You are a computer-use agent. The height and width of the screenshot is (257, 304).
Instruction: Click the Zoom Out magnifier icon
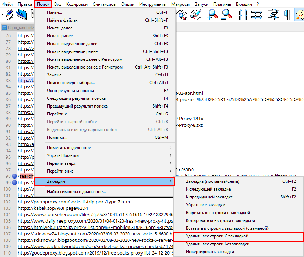tap(227, 14)
